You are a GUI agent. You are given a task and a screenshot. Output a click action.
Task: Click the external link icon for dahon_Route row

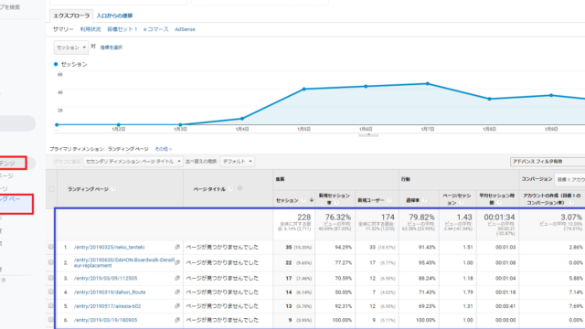[x=177, y=292]
